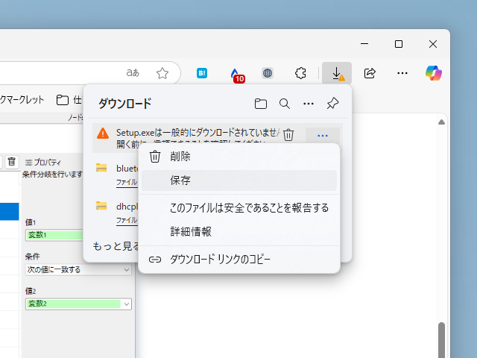Select 削除 in the context menu
Screen dimensions: 477x358
239,157
